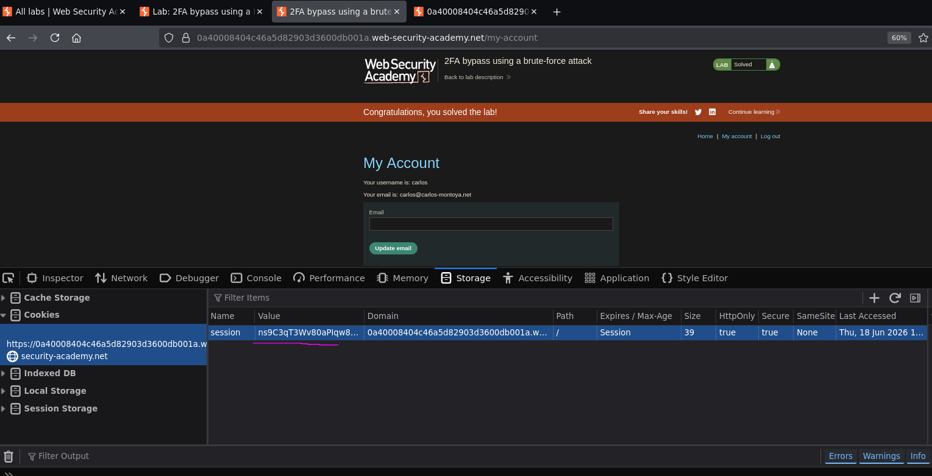Close the 'All labs | Web Security' tab

(123, 12)
